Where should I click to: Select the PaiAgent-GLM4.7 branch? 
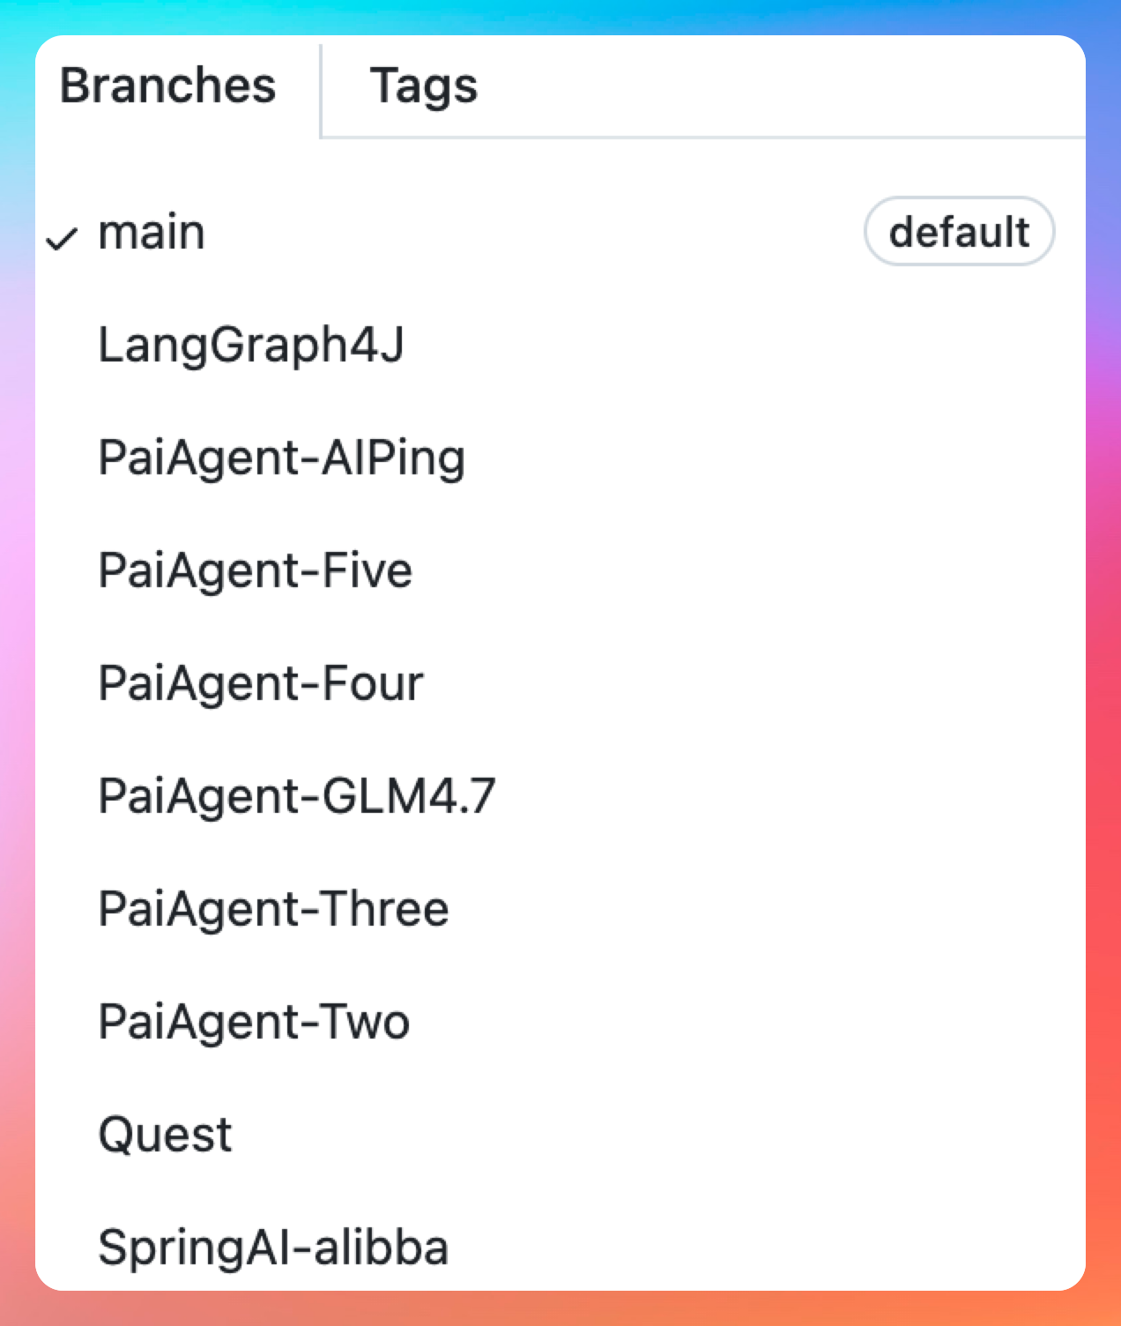[297, 796]
